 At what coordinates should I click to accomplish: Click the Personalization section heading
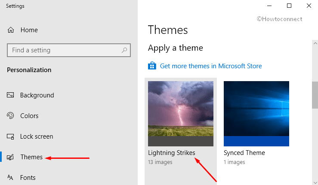click(29, 70)
